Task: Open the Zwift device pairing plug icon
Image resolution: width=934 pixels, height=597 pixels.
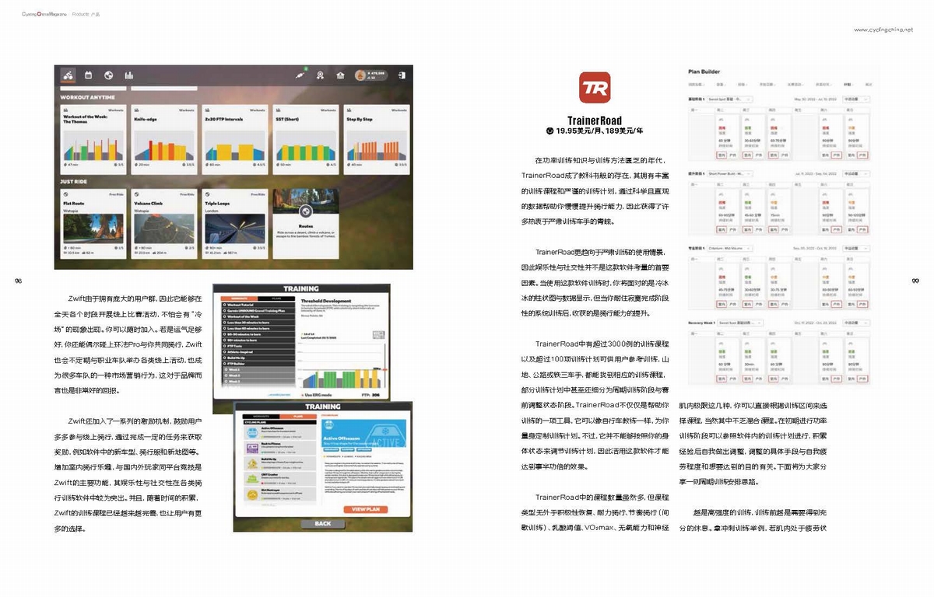Action: click(x=300, y=75)
